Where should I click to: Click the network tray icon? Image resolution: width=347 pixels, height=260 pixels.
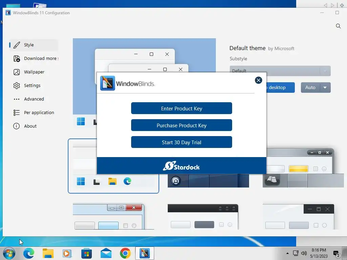point(295,253)
